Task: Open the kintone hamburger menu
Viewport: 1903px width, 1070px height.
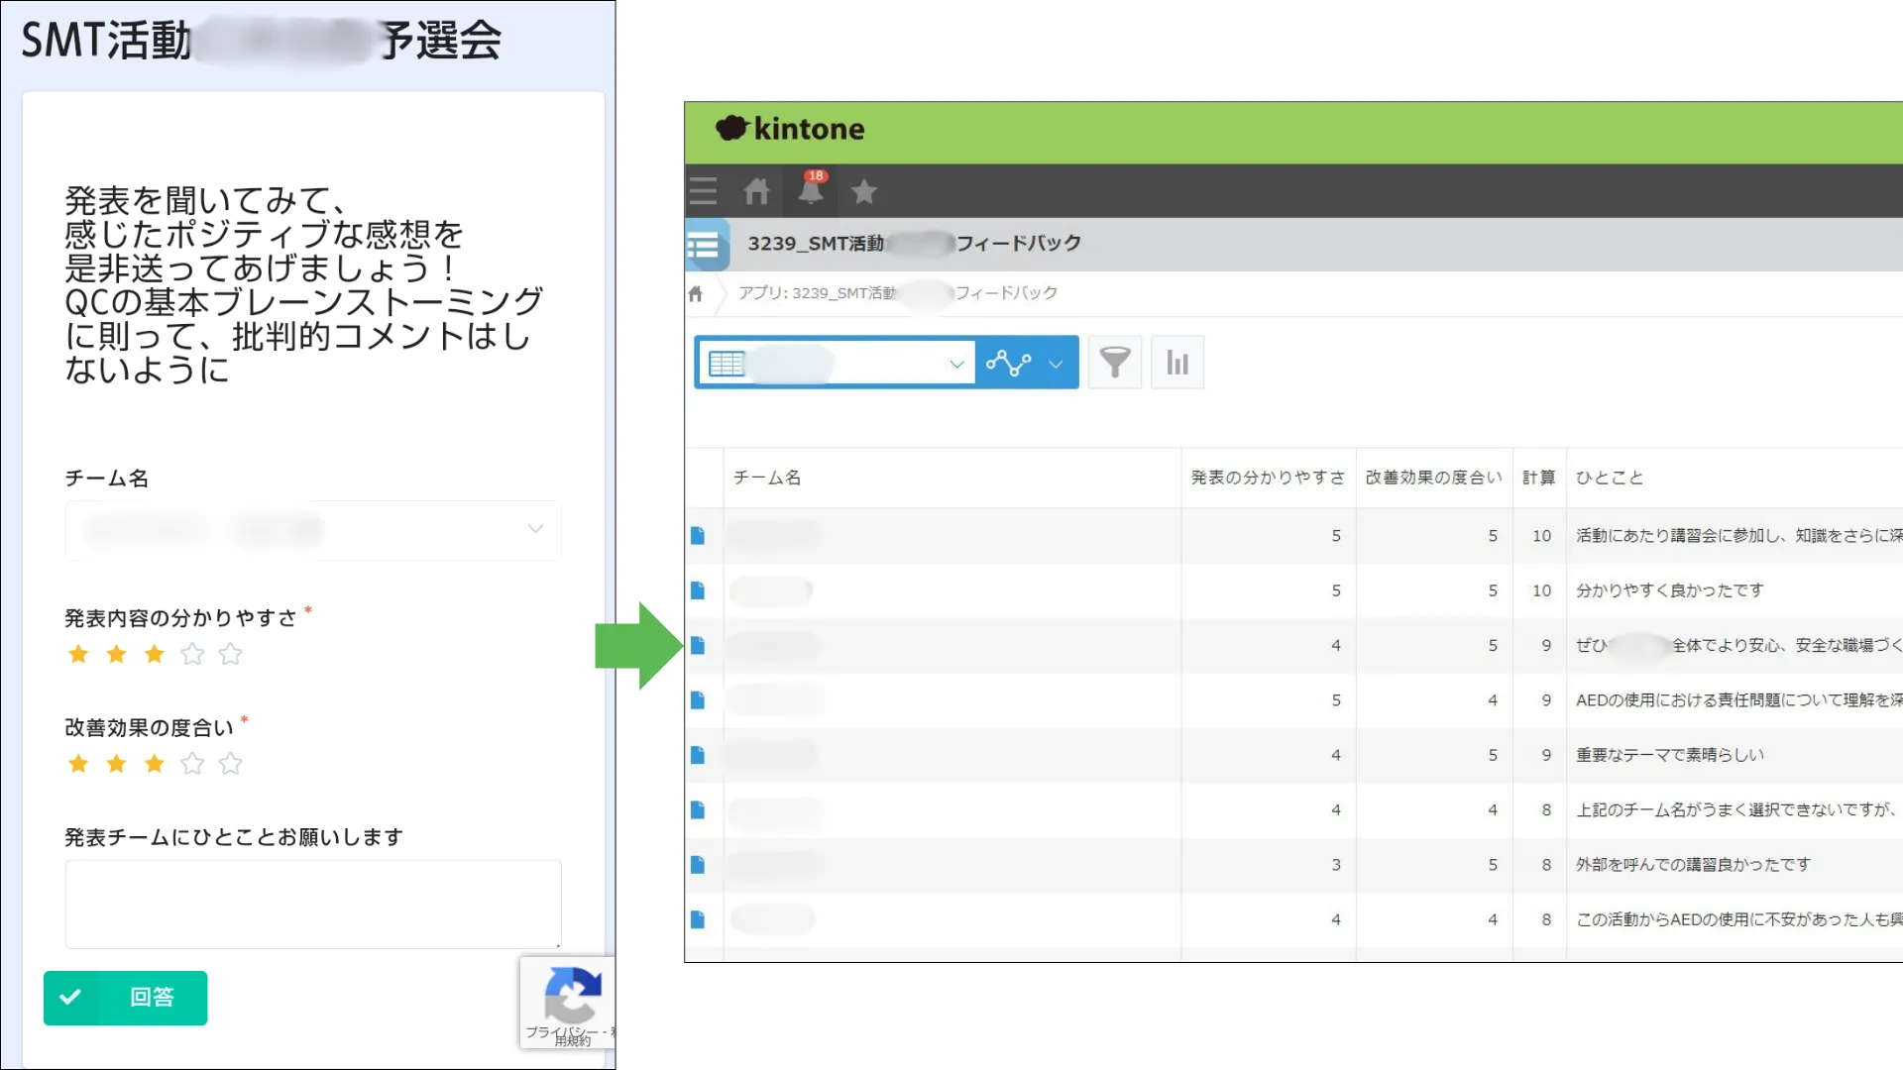Action: (x=703, y=191)
